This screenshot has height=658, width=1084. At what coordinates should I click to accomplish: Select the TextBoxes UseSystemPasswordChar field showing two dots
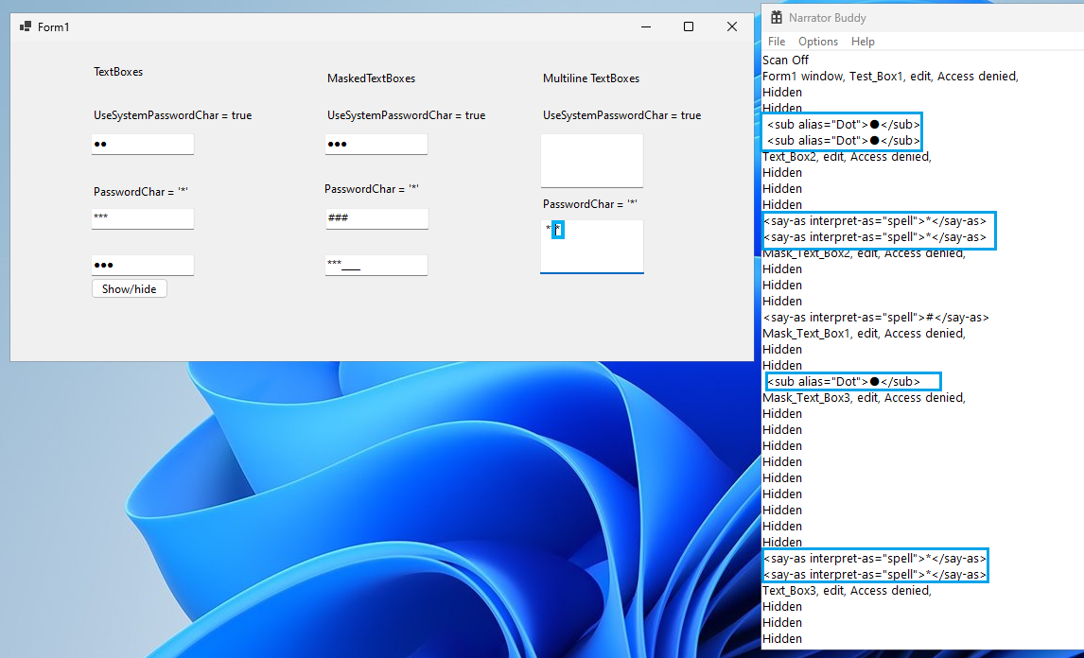[x=142, y=144]
